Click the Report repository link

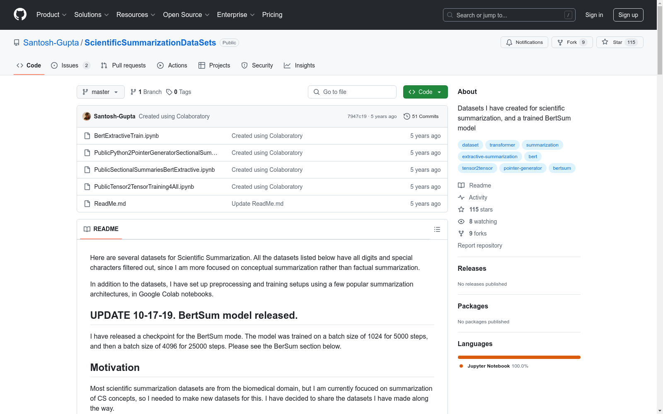480,246
